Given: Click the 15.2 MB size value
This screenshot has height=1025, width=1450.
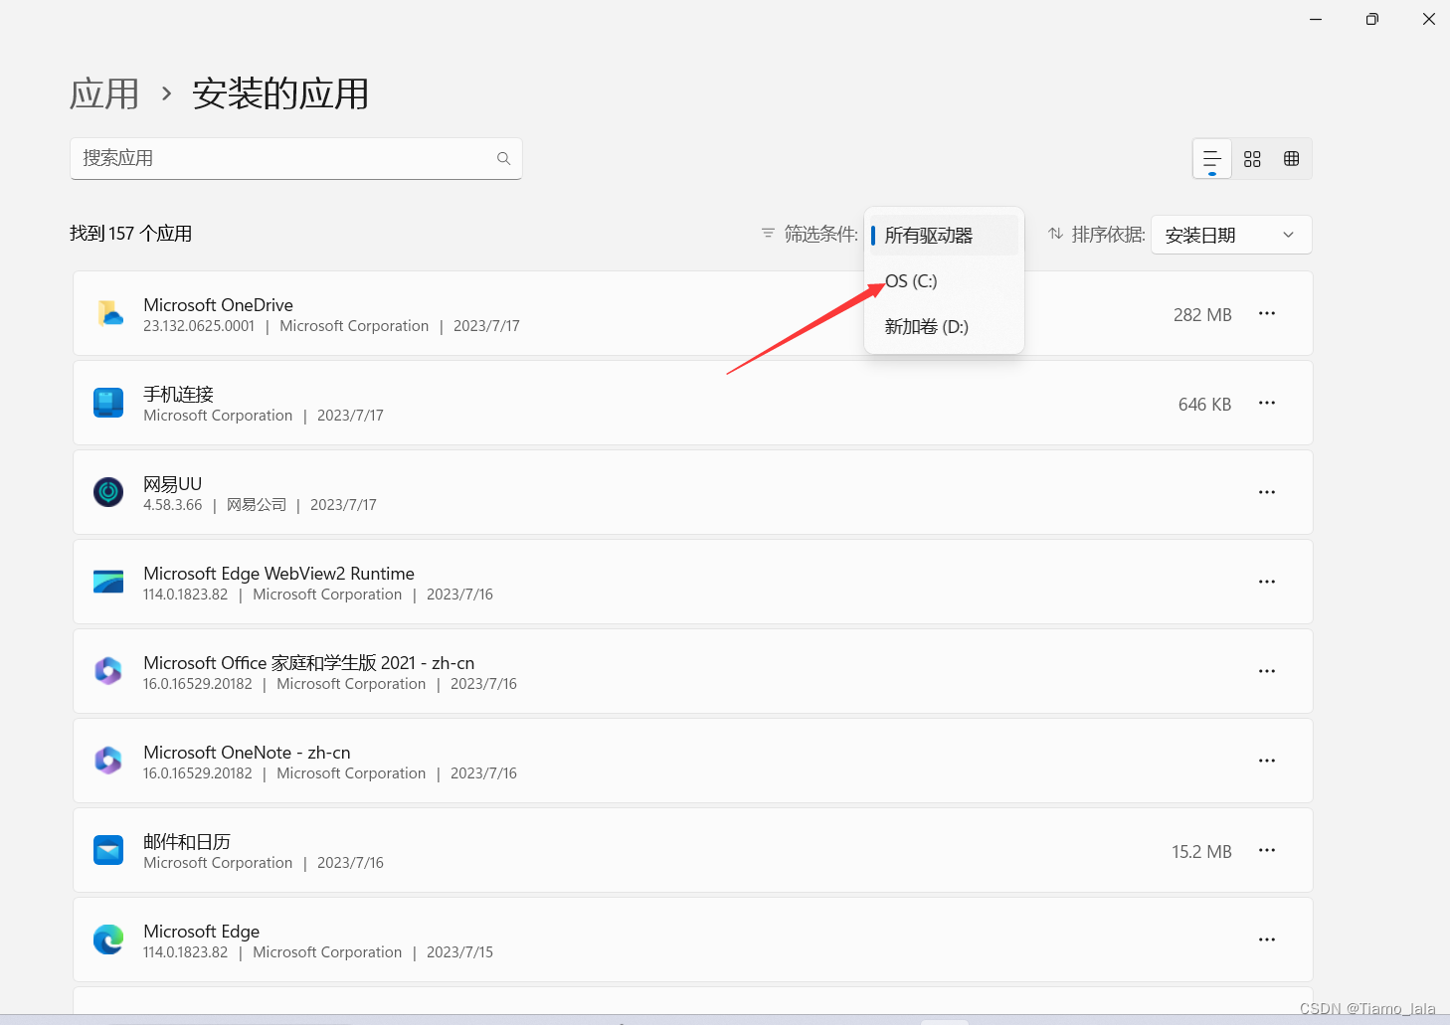Looking at the screenshot, I should pyautogui.click(x=1201, y=852).
